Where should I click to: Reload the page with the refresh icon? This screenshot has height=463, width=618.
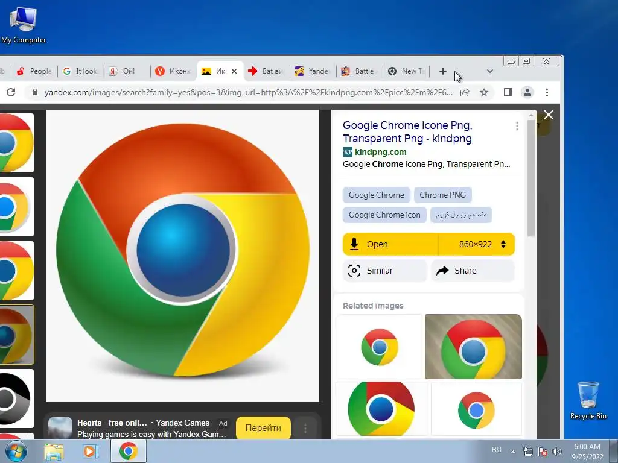tap(11, 92)
